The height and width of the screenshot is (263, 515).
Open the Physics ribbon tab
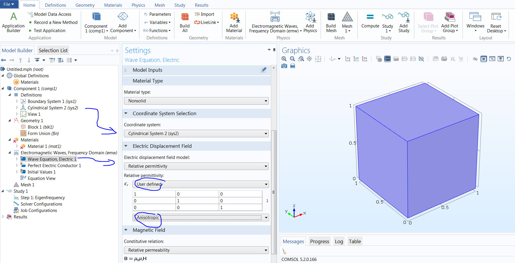[x=138, y=5]
